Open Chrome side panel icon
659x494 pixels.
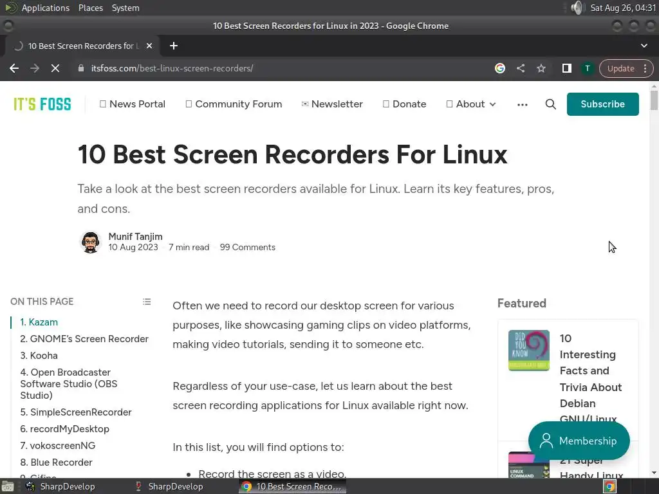pos(566,68)
